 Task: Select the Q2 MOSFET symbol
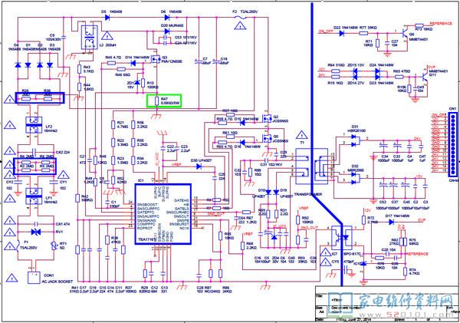coord(267,118)
